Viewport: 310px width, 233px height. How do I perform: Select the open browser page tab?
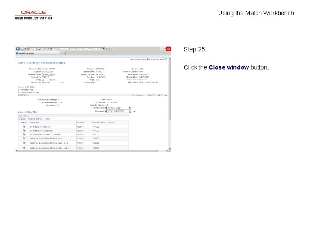pos(38,53)
